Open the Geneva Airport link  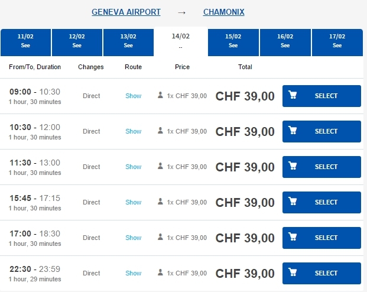coord(126,12)
